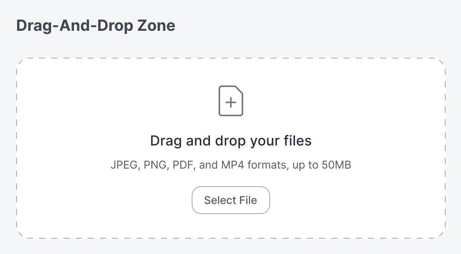Click the "Drag and drop your files" text

click(x=230, y=141)
